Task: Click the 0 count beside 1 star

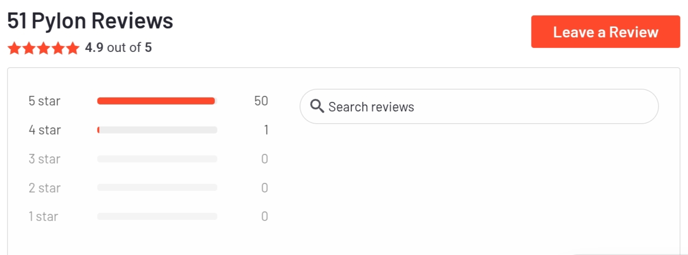Action: tap(264, 216)
